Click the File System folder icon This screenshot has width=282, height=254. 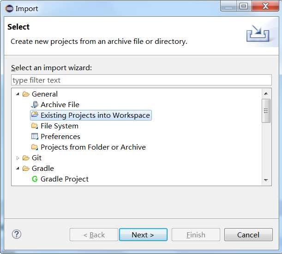(35, 126)
